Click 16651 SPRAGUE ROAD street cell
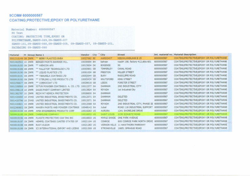 click(x=130, y=128)
